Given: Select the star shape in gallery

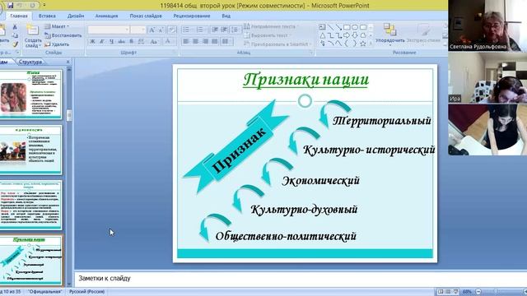Looking at the screenshot, I should pos(362,44).
